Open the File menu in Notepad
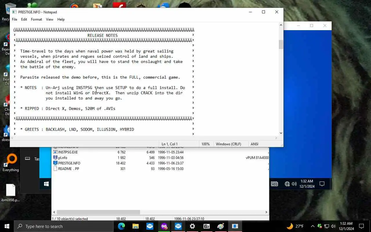This screenshot has height=232, width=371. point(14,19)
